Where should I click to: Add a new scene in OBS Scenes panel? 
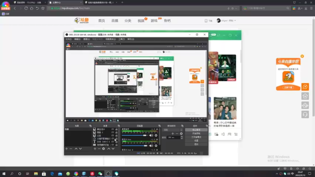[x=67, y=149]
